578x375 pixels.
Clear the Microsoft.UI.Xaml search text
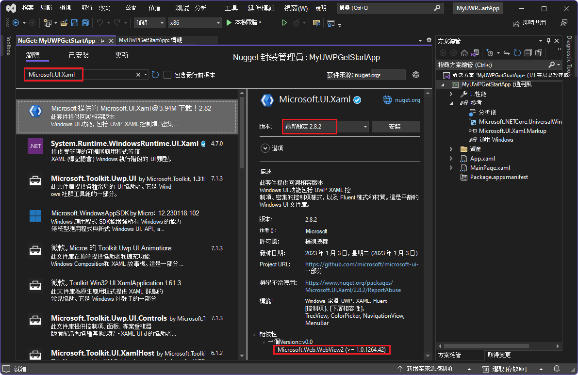coord(138,75)
